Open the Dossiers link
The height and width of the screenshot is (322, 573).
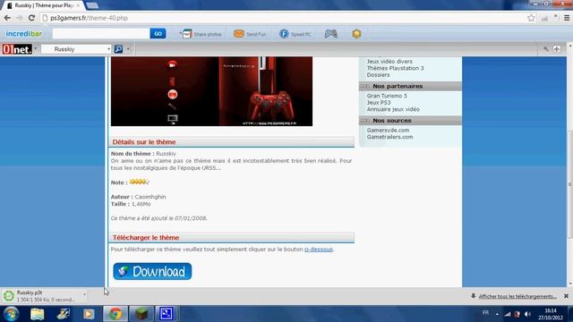click(378, 75)
